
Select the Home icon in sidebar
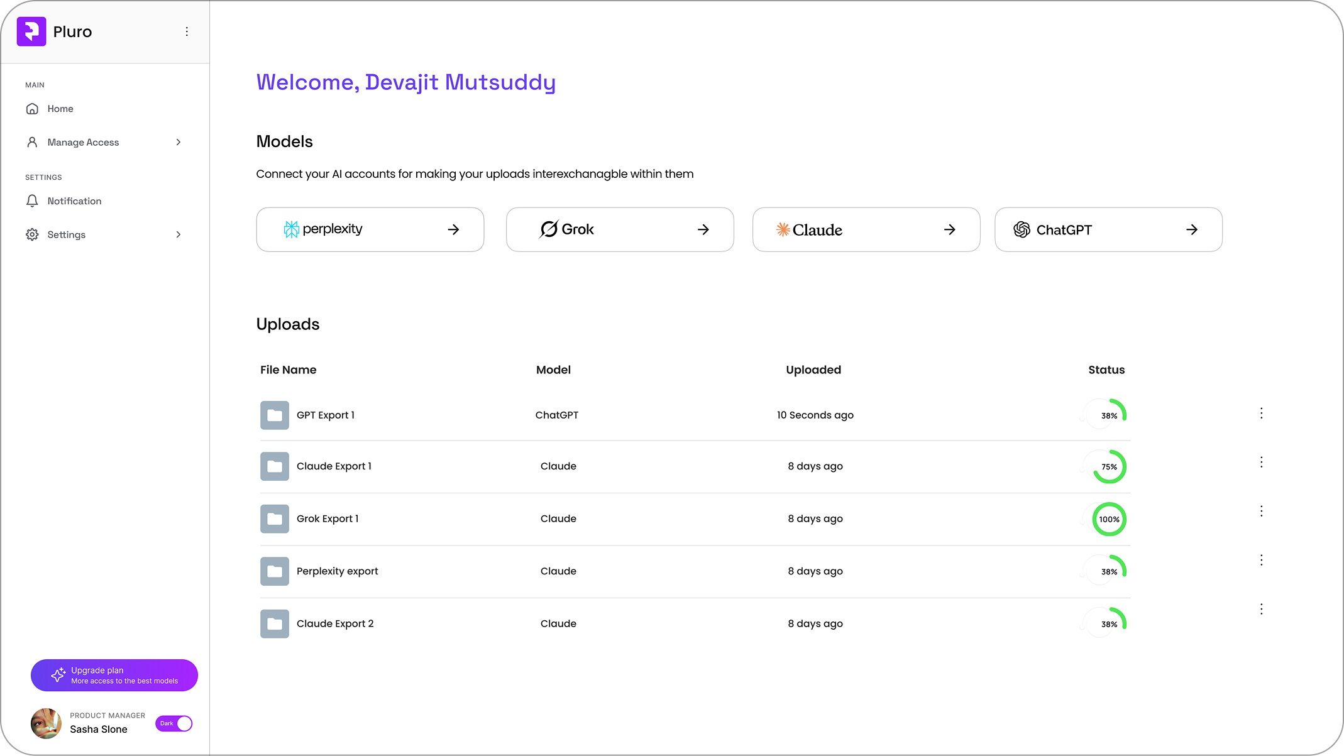pos(32,108)
